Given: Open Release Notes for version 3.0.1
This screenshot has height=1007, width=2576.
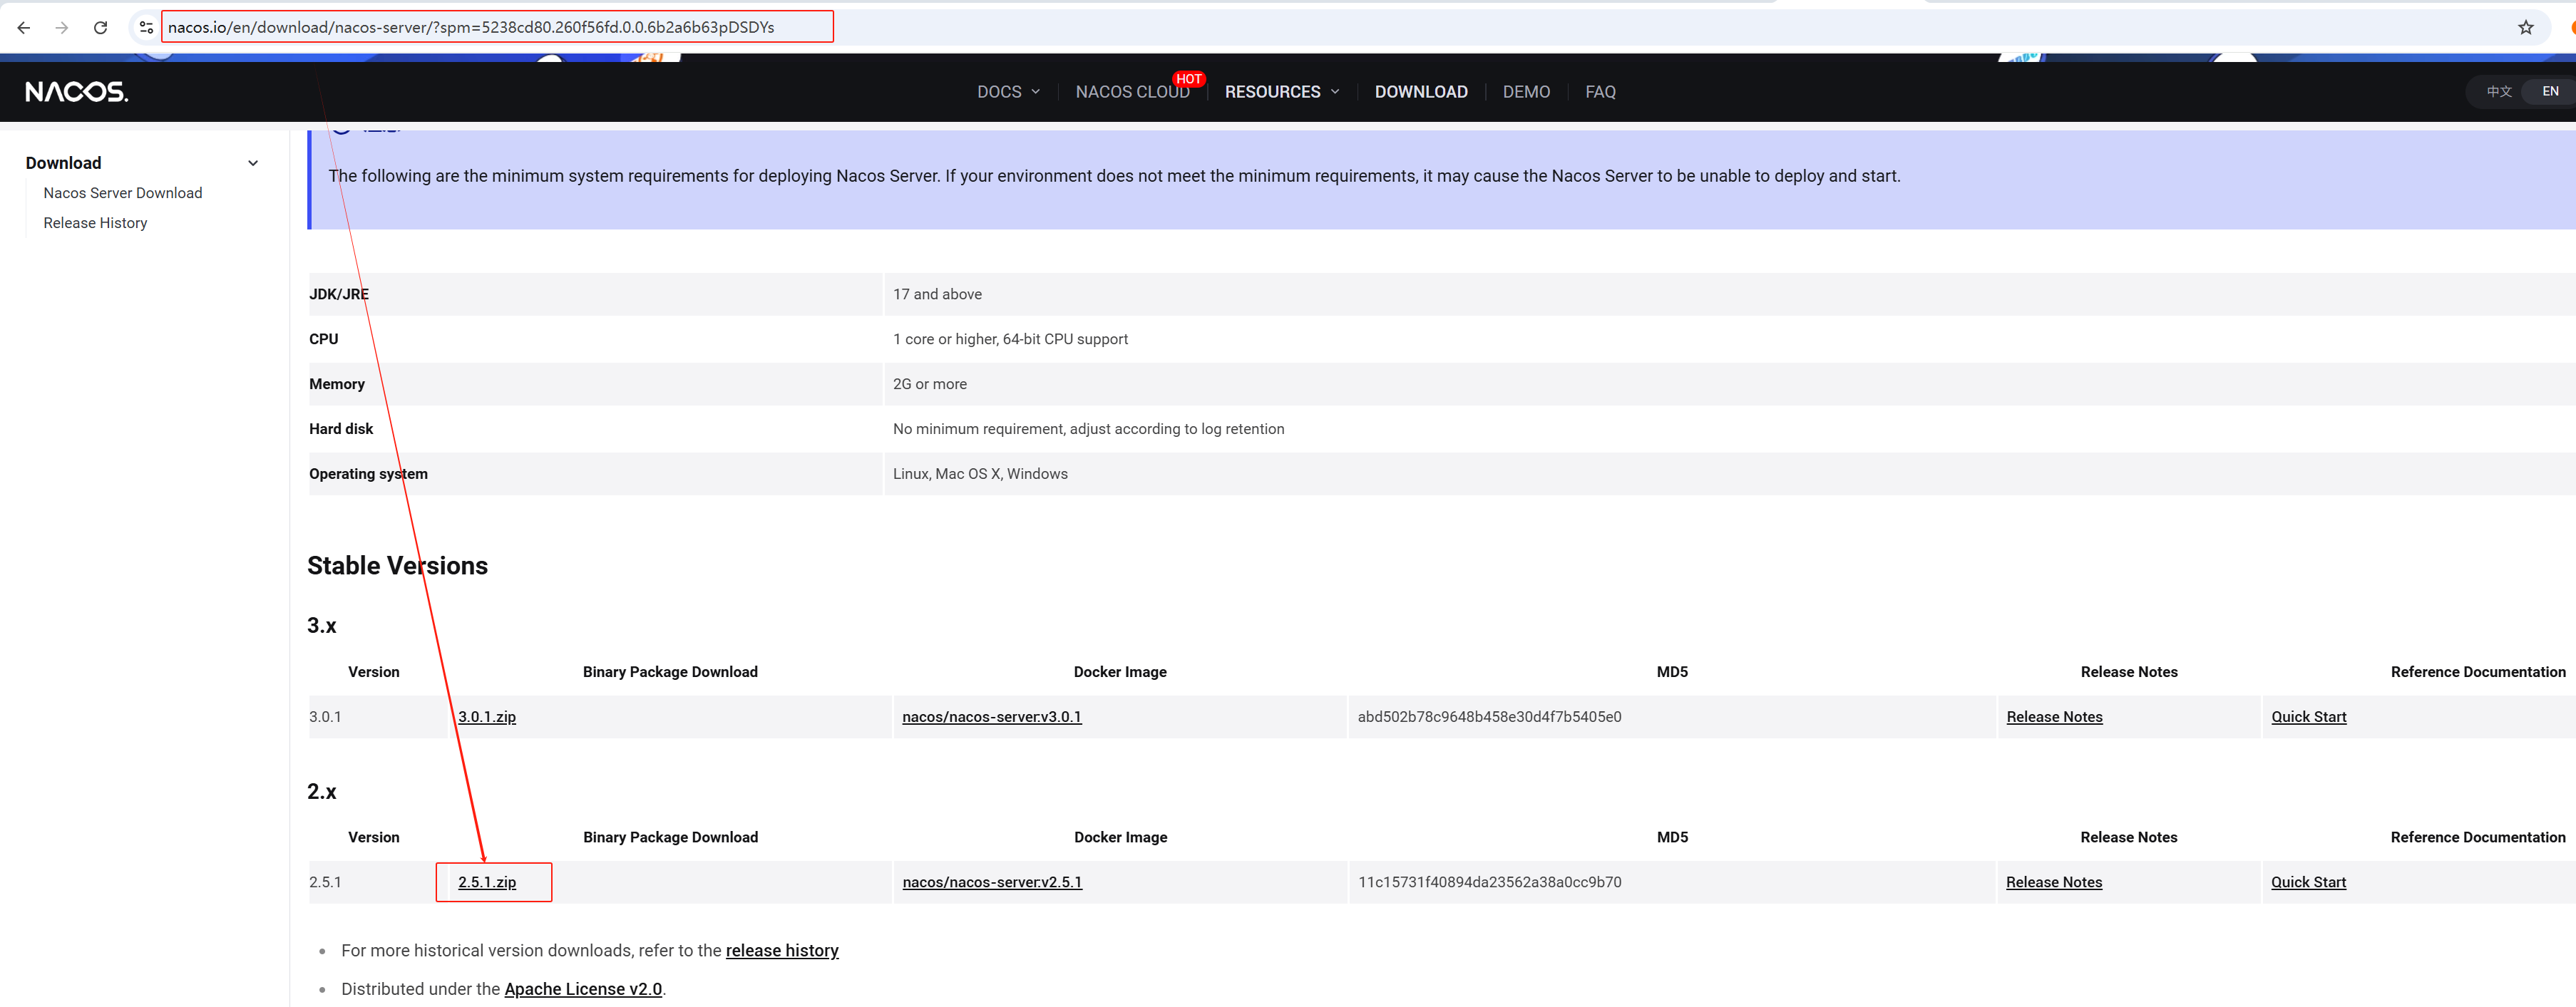Looking at the screenshot, I should click(x=2054, y=717).
